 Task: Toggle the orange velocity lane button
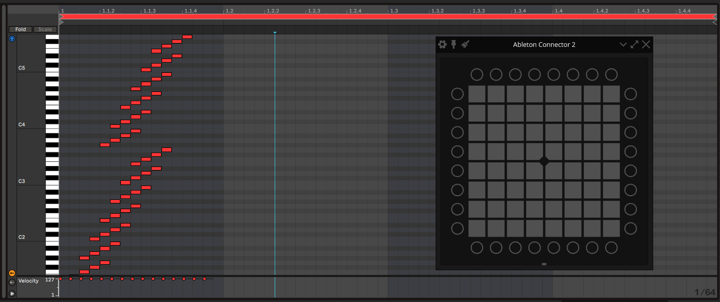pyautogui.click(x=12, y=273)
